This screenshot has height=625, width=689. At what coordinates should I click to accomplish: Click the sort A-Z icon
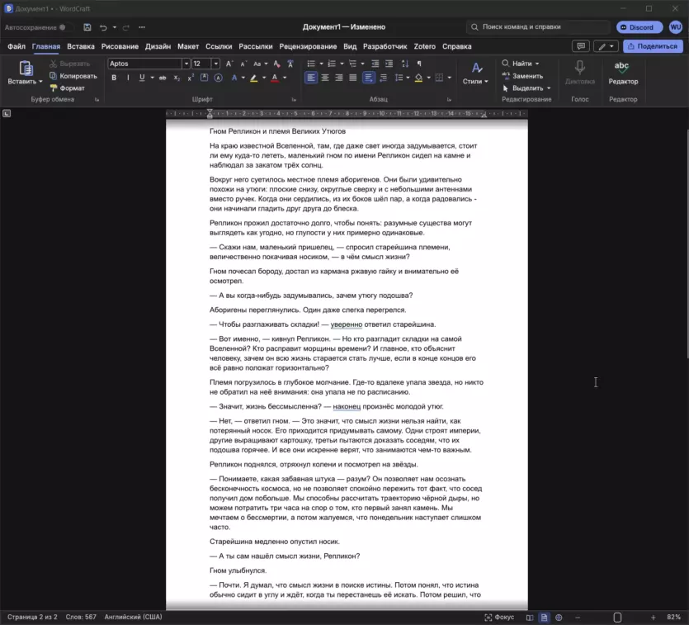click(405, 64)
